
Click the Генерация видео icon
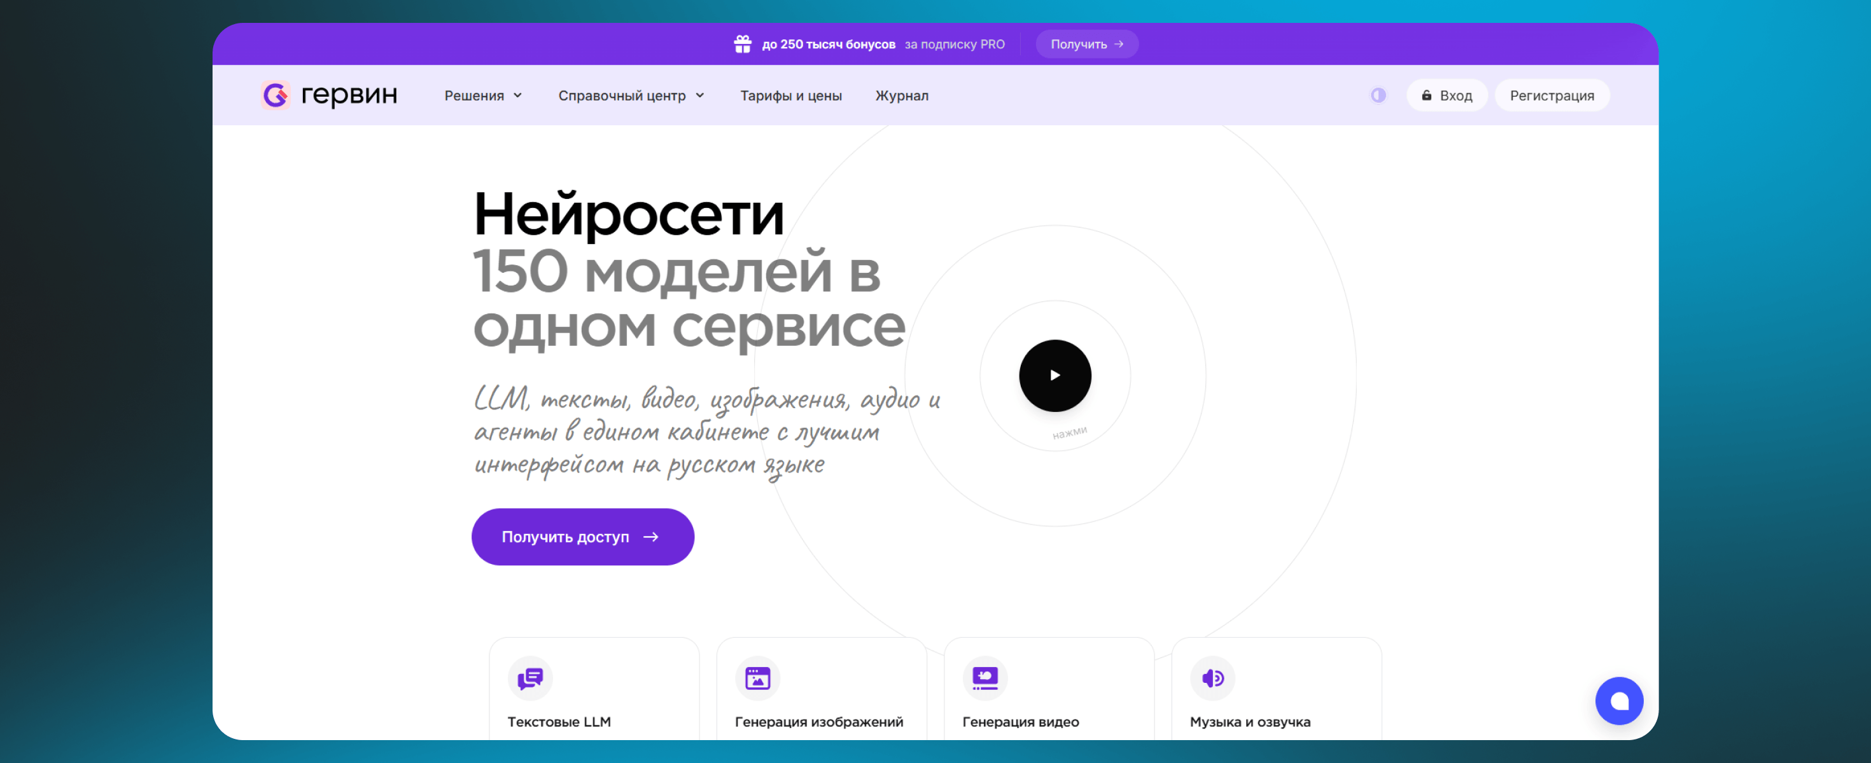(x=985, y=678)
